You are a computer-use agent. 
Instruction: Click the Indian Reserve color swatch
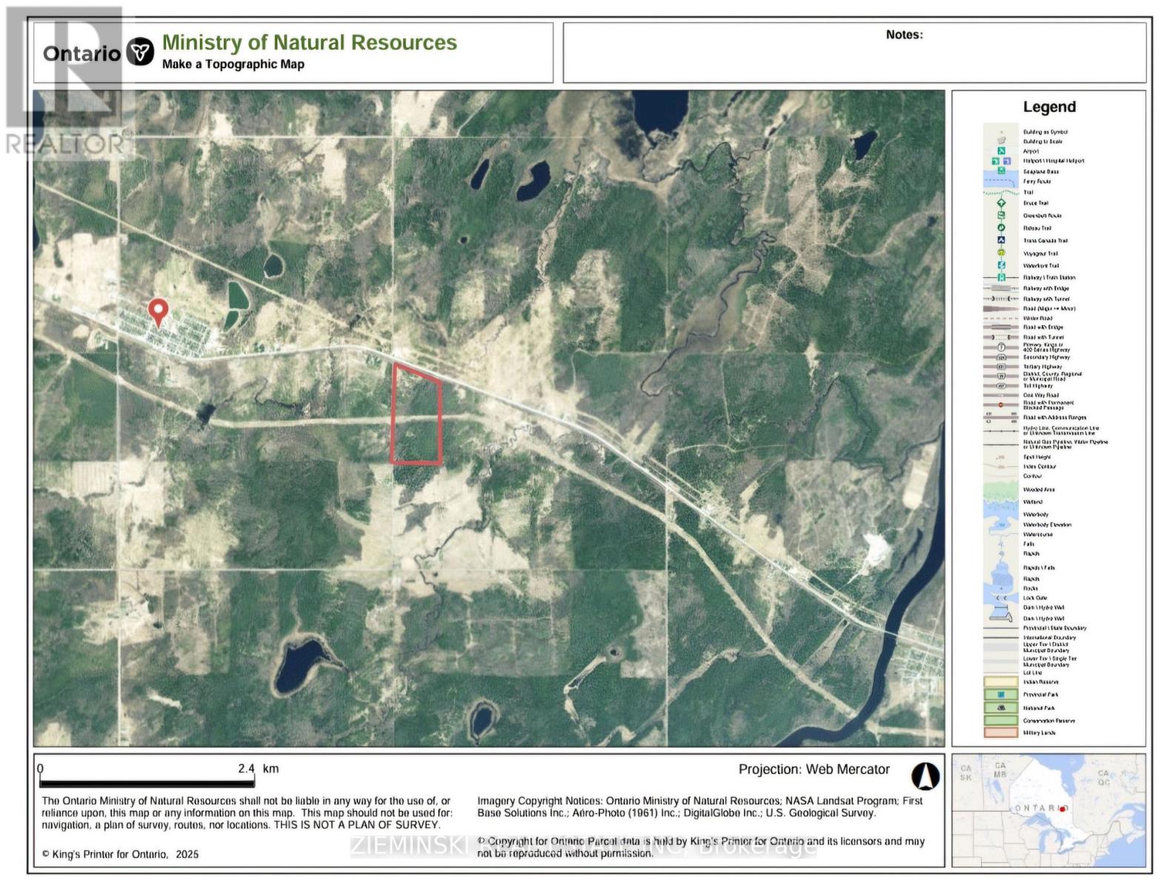click(1001, 682)
